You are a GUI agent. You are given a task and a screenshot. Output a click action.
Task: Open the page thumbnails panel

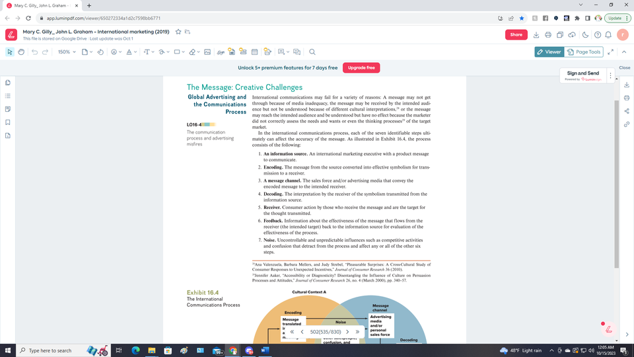tap(8, 83)
